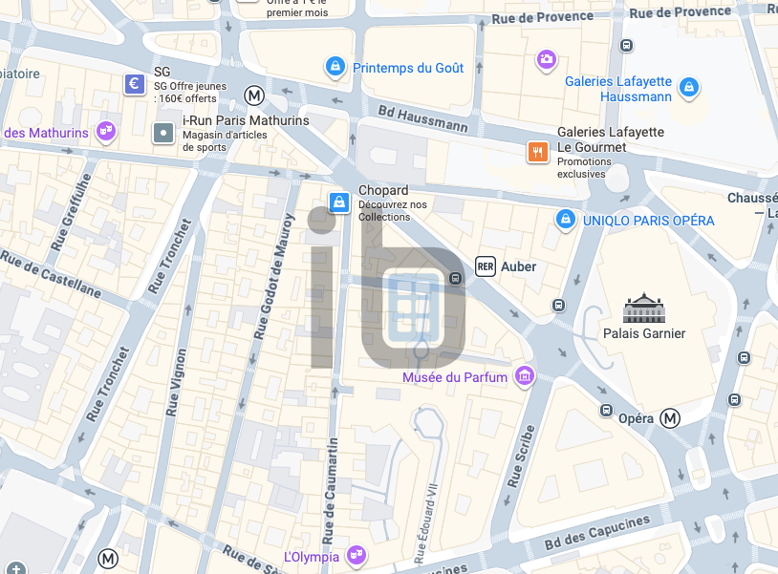778x574 pixels.
Task: Click the Palais Garnier landmark icon
Action: [643, 308]
